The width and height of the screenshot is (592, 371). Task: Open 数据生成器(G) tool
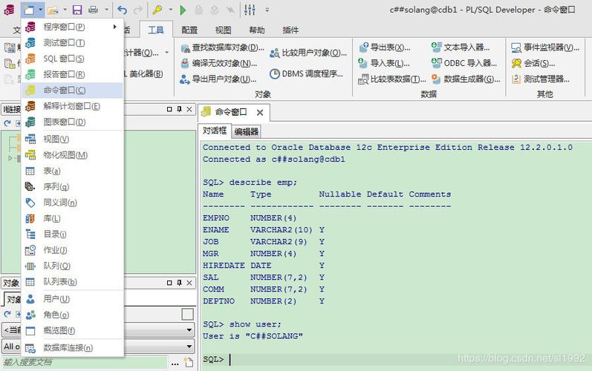tap(466, 79)
